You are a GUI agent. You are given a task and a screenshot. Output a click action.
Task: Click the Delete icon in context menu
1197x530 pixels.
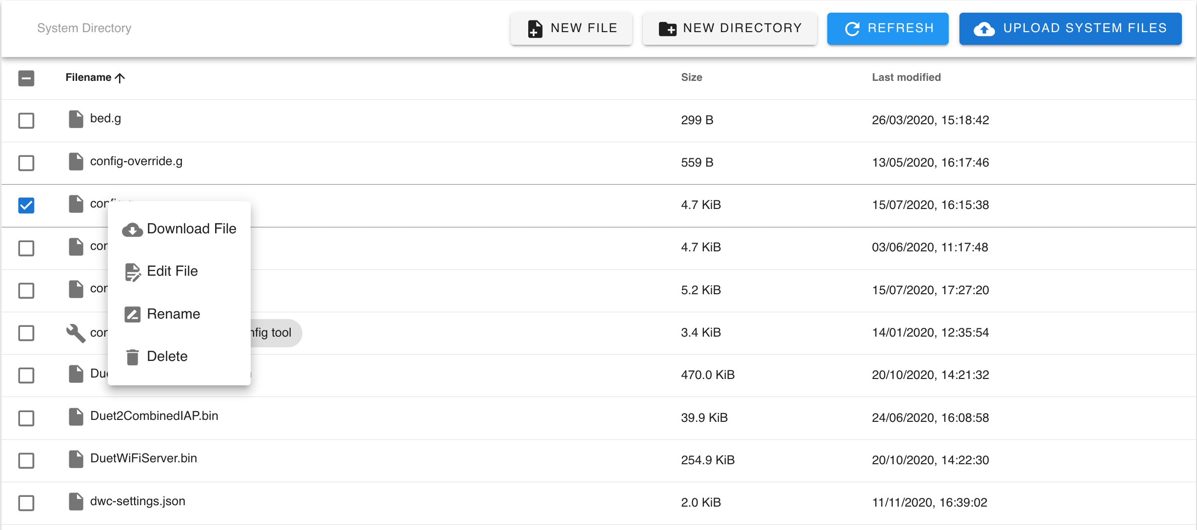pos(132,356)
